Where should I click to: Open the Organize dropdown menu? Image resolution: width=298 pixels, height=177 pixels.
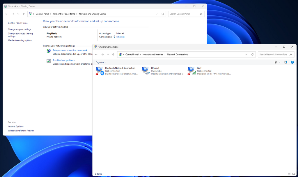point(101,62)
